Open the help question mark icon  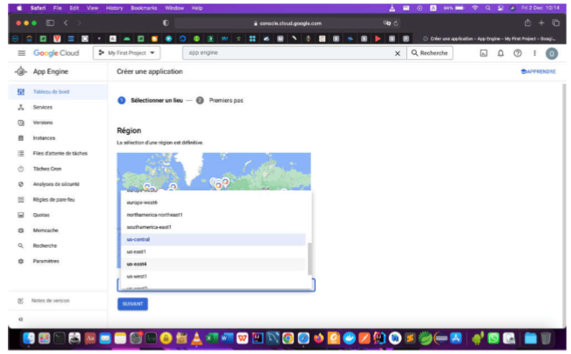[518, 53]
